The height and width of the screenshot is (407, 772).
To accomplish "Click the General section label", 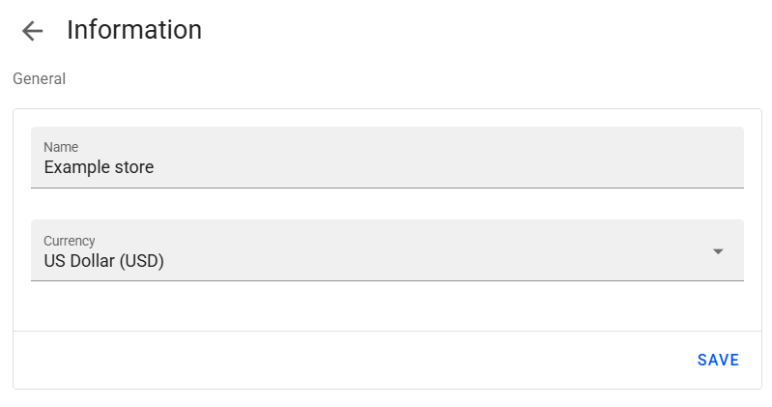I will point(39,79).
